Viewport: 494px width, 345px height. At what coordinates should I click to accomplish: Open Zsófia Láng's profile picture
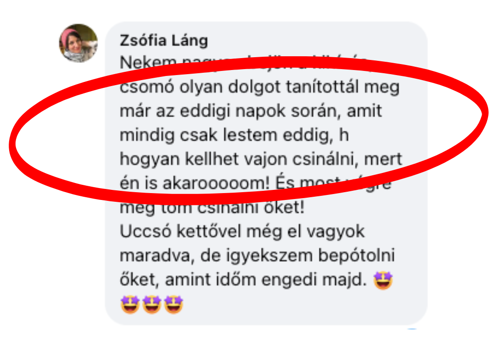coord(79,43)
